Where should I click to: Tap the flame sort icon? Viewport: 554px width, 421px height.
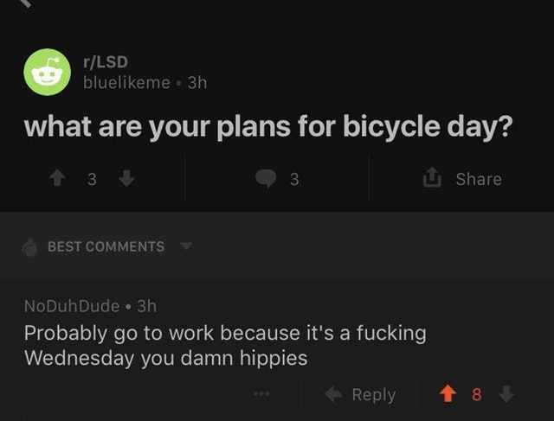[29, 246]
